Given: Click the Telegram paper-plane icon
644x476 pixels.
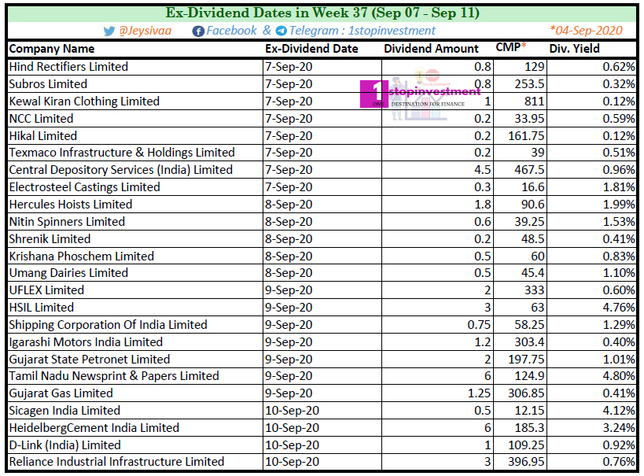Looking at the screenshot, I should click(282, 31).
